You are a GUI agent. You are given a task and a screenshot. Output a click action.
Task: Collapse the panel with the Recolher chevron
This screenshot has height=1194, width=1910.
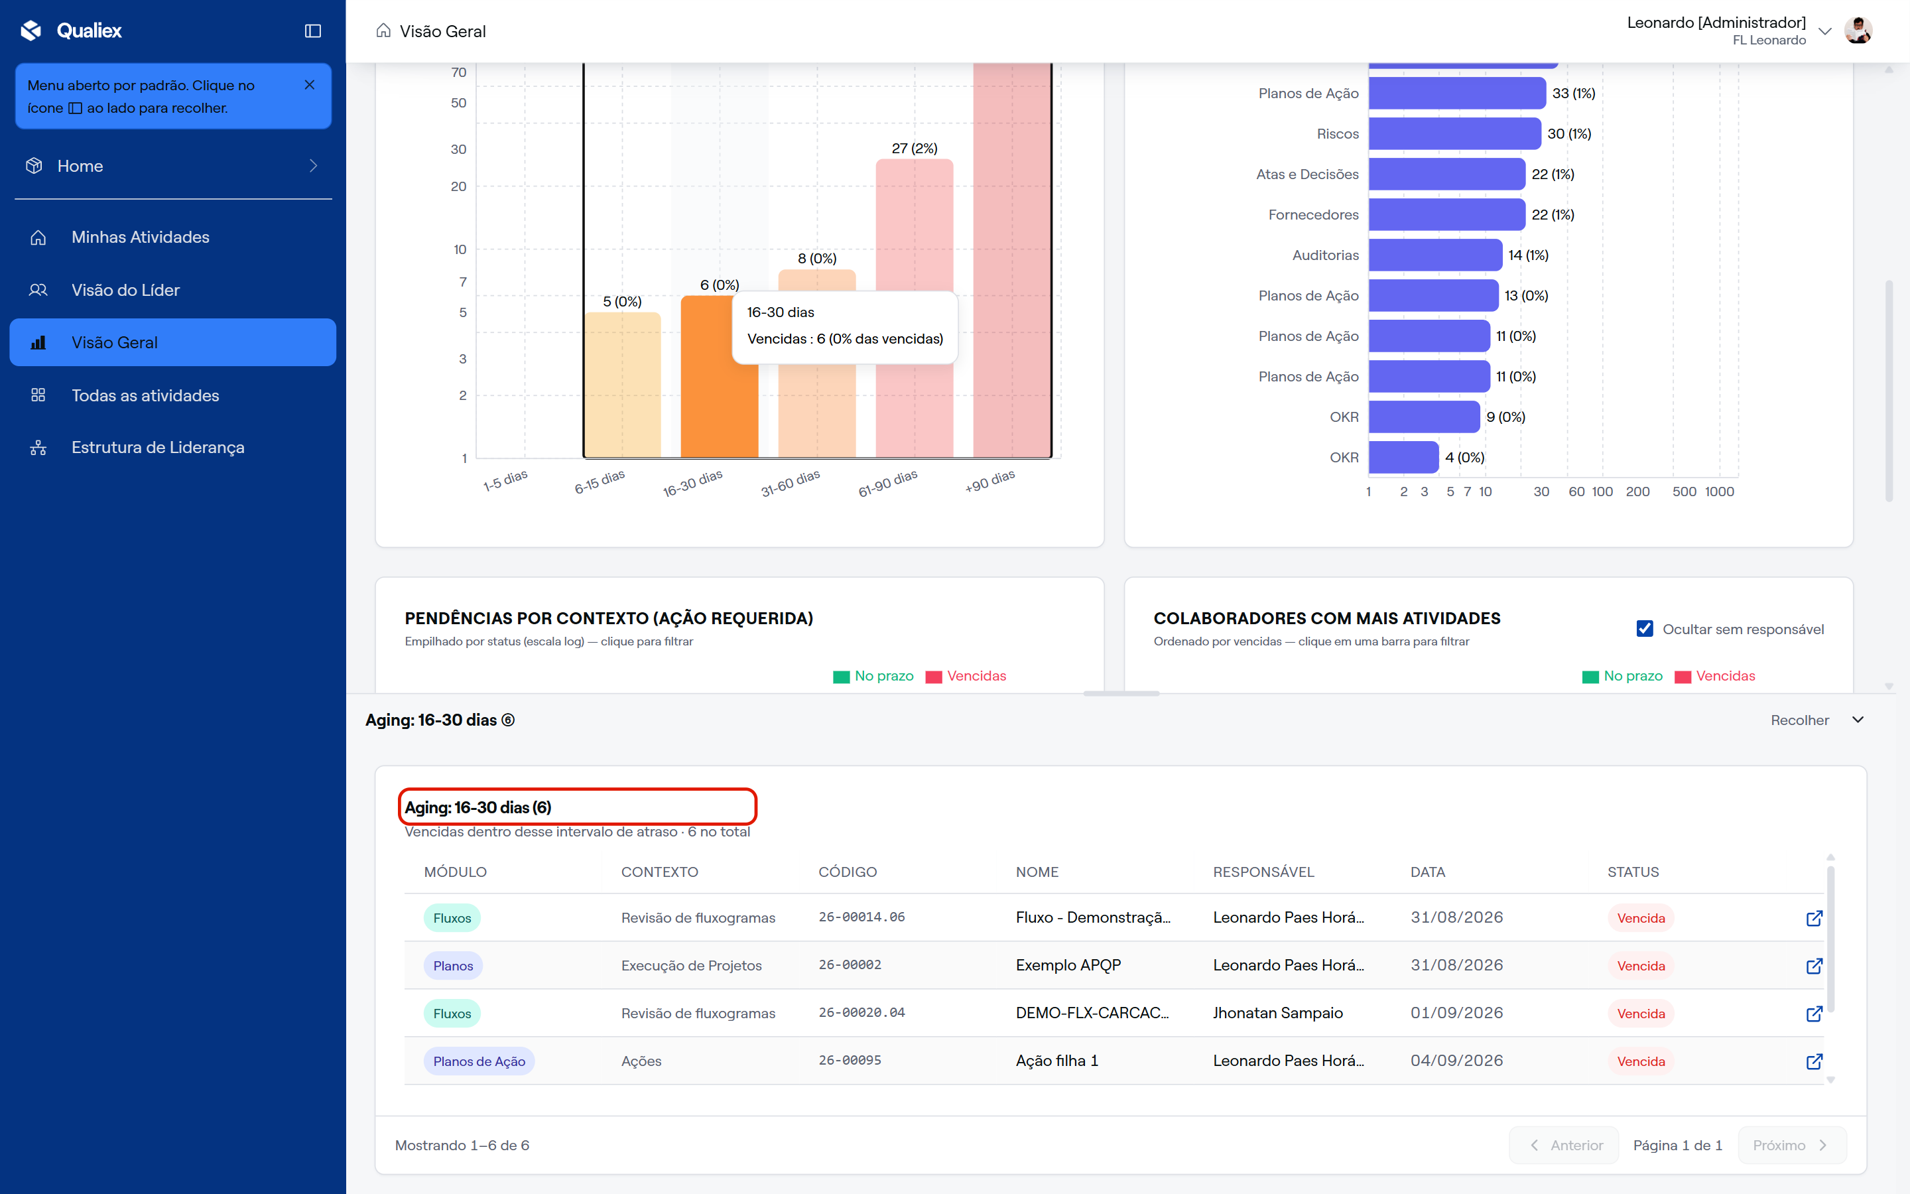(x=1858, y=720)
